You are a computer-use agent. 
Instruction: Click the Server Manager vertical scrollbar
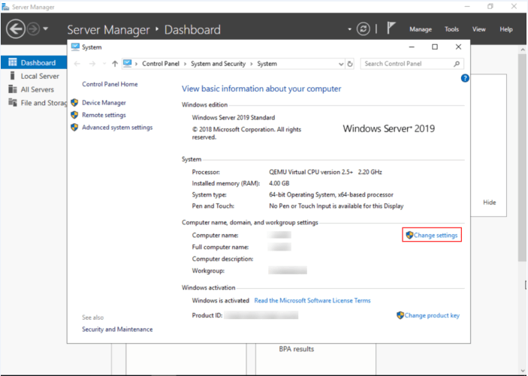522,157
